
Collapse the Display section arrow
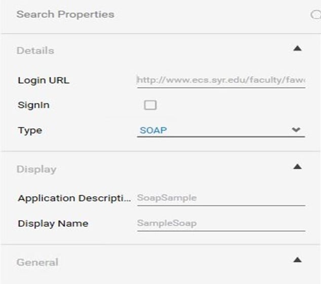298,167
